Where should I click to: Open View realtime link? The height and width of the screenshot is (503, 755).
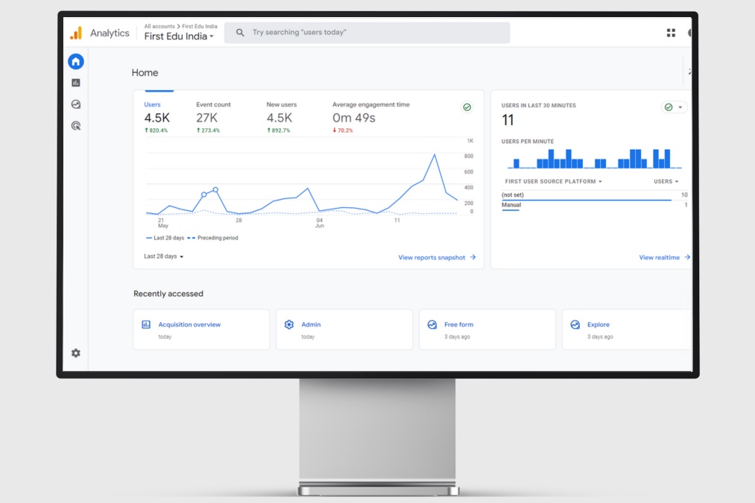(659, 258)
